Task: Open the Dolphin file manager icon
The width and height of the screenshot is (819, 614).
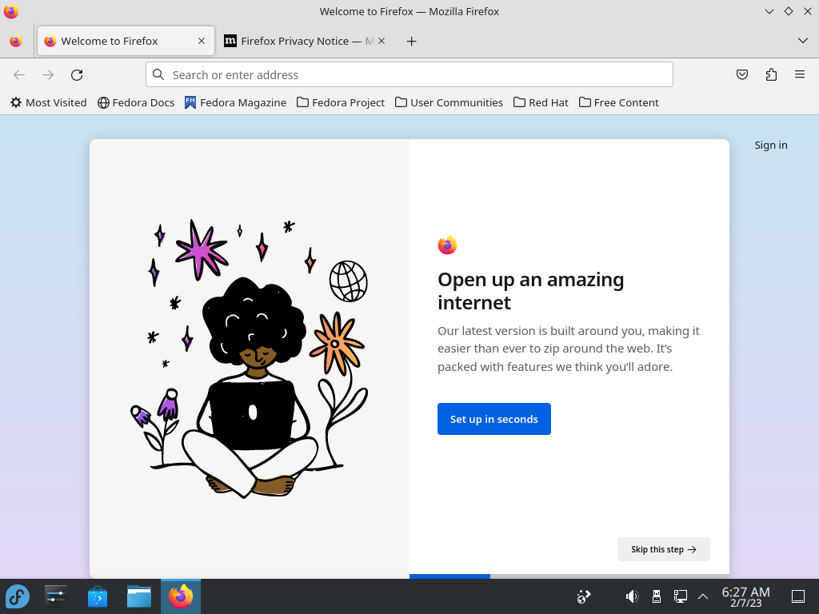Action: 139,596
